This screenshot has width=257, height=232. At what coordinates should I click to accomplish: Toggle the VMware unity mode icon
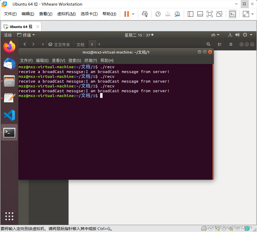click(219, 14)
